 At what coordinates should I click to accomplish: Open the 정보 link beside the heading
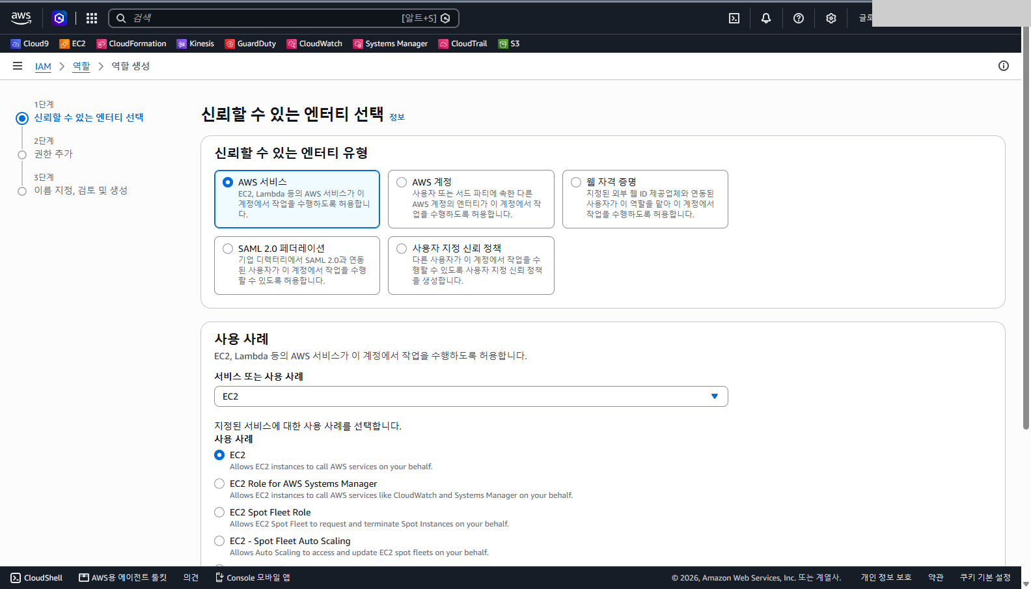(397, 117)
